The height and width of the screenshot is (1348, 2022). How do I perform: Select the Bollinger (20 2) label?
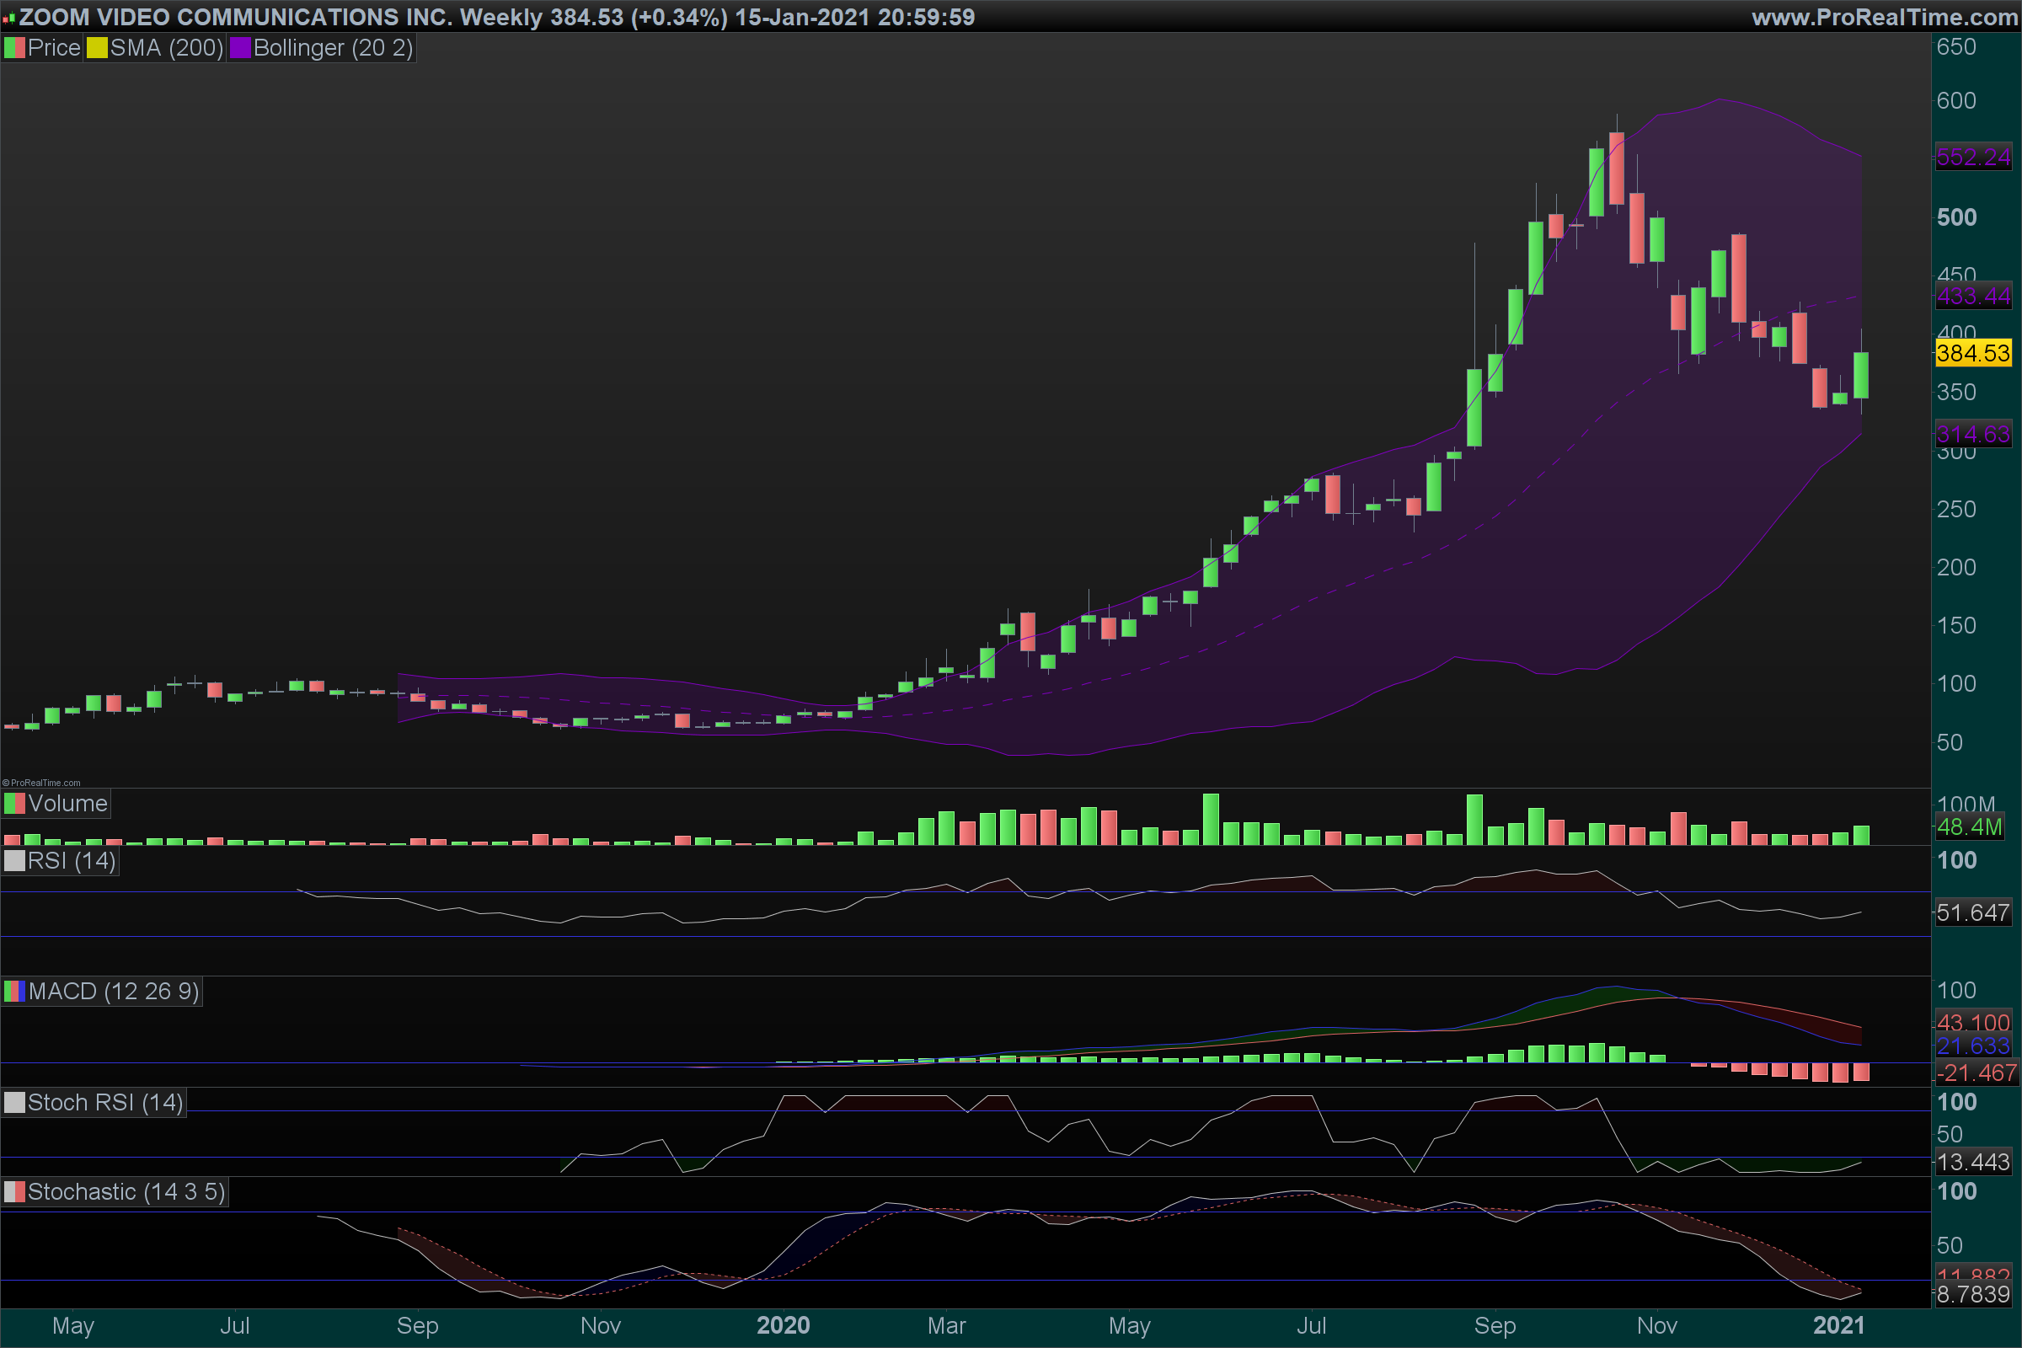click(333, 48)
